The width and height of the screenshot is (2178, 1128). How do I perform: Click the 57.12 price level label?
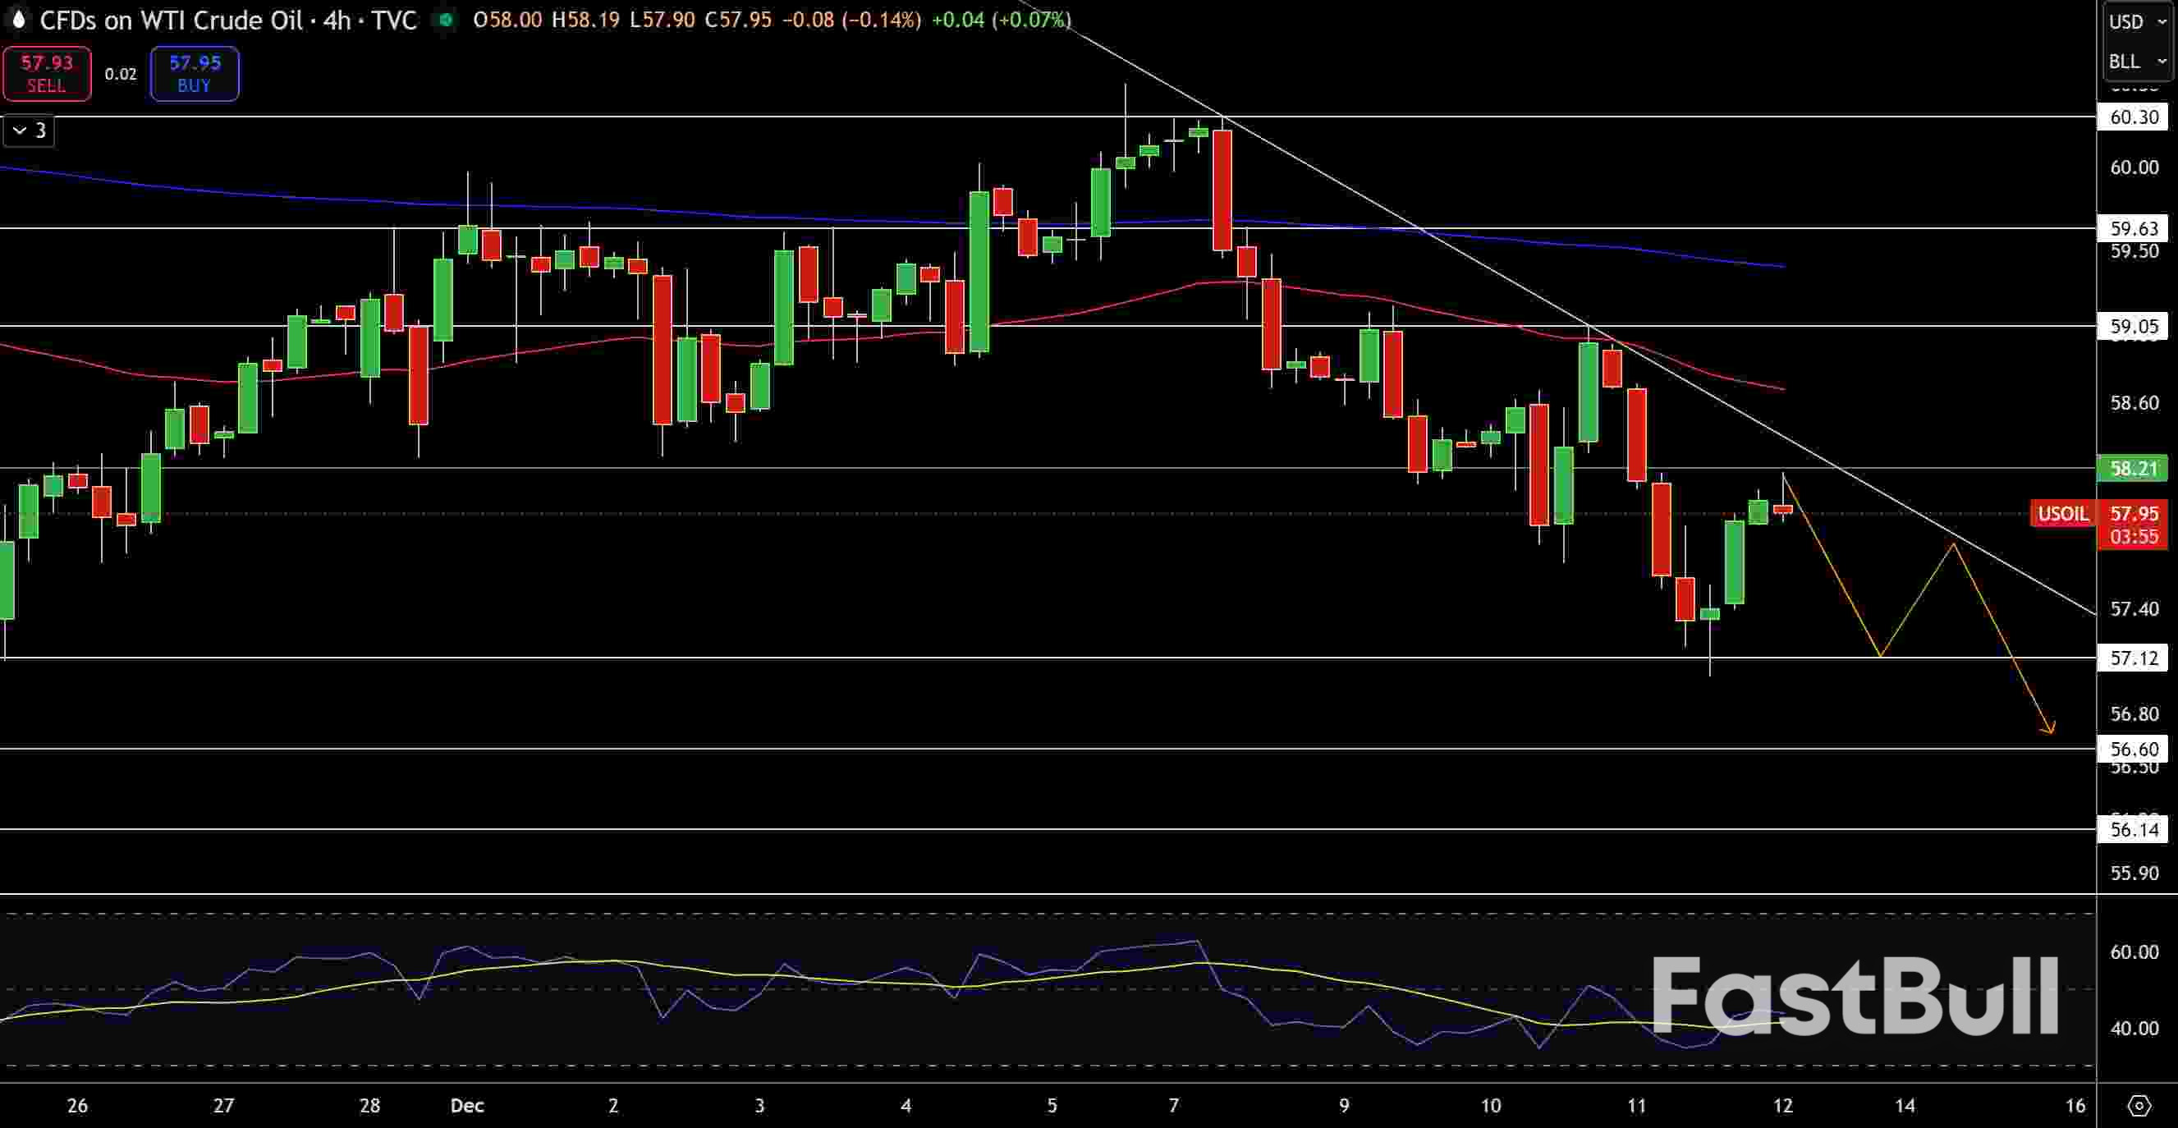point(2134,658)
